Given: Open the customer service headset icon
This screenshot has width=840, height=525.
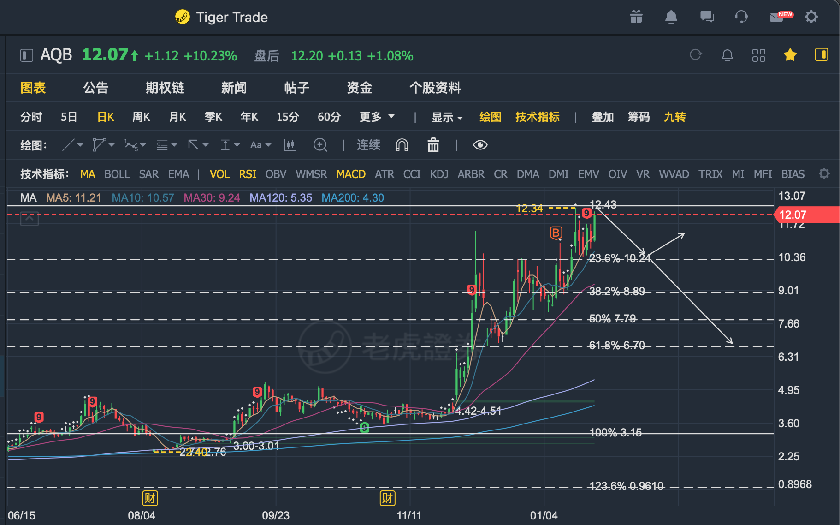Looking at the screenshot, I should point(741,17).
